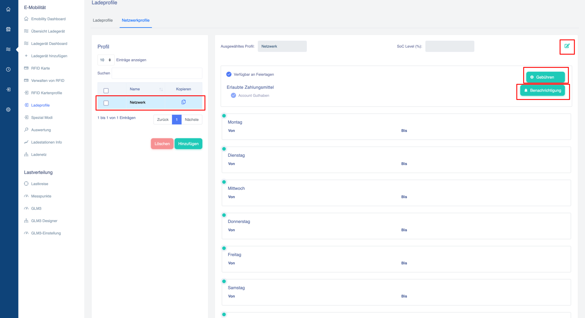Image resolution: width=585 pixels, height=318 pixels.
Task: Toggle the select-all header checkbox
Action: 106,91
